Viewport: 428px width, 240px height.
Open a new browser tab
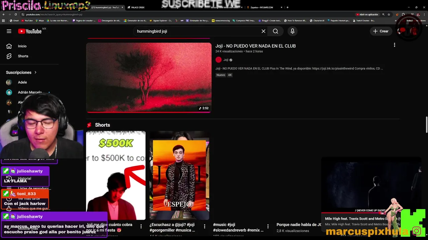point(288,7)
